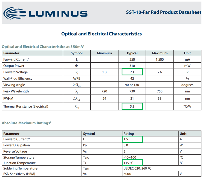The width and height of the screenshot is (203, 179).
Task: Click the Minimum column header
Action: point(104,53)
